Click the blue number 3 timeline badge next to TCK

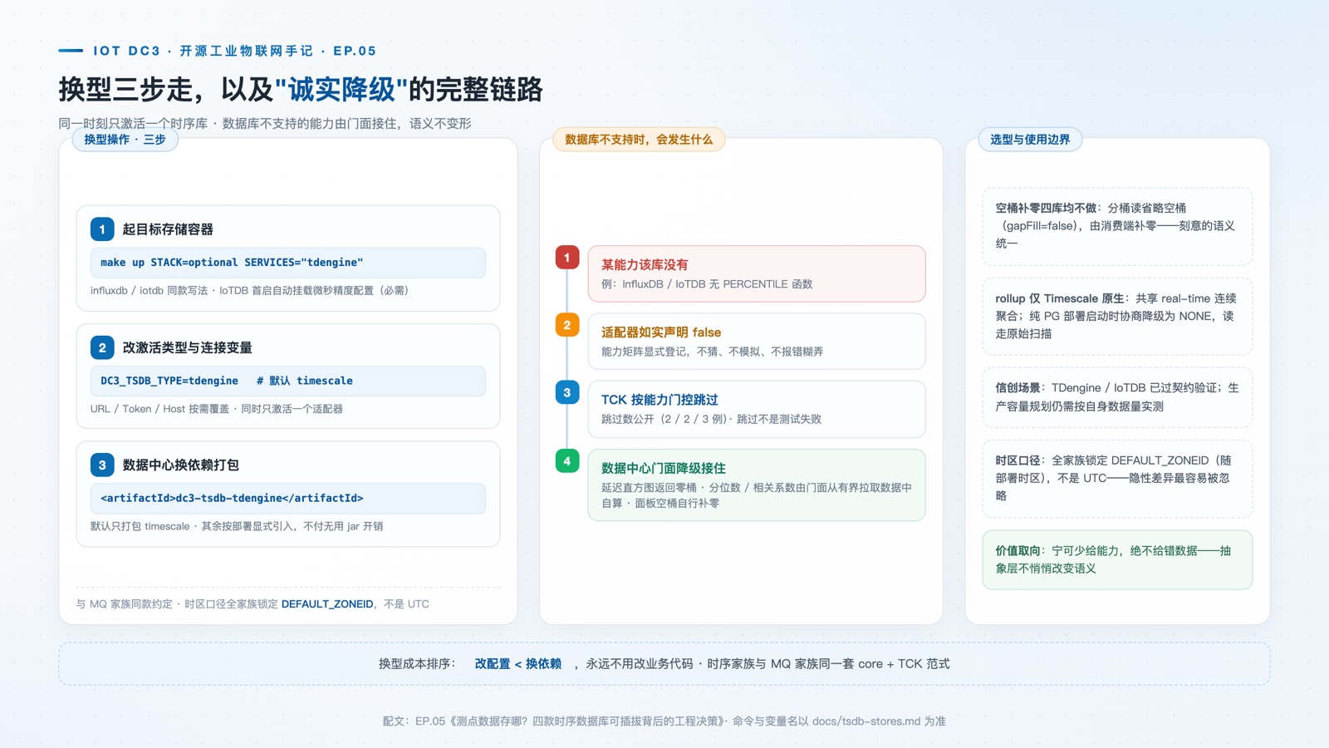click(x=567, y=392)
